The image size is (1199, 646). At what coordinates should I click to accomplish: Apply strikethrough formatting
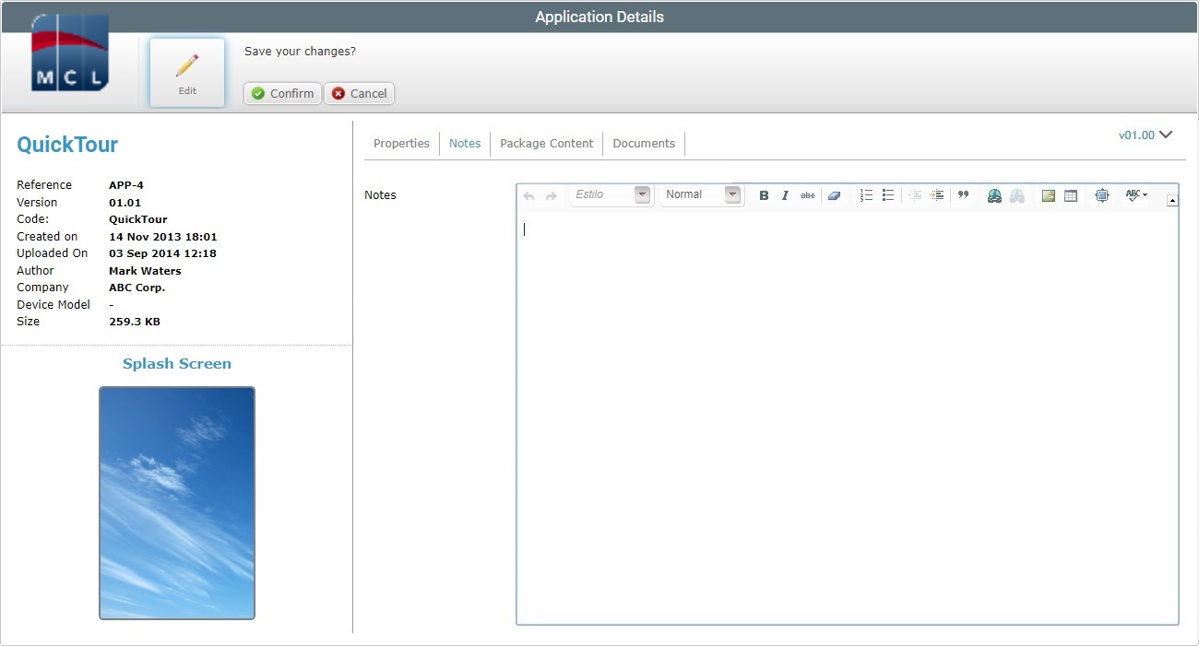[807, 195]
